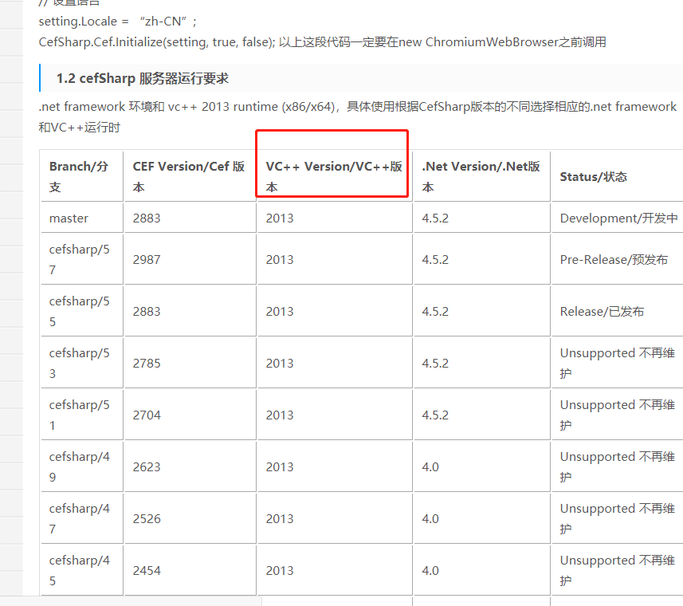Click .Net 4.0 cell in cefsharp/47 row
683x606 pixels.
click(x=481, y=518)
